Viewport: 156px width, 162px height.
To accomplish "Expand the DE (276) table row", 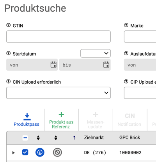I will click(x=13, y=153).
